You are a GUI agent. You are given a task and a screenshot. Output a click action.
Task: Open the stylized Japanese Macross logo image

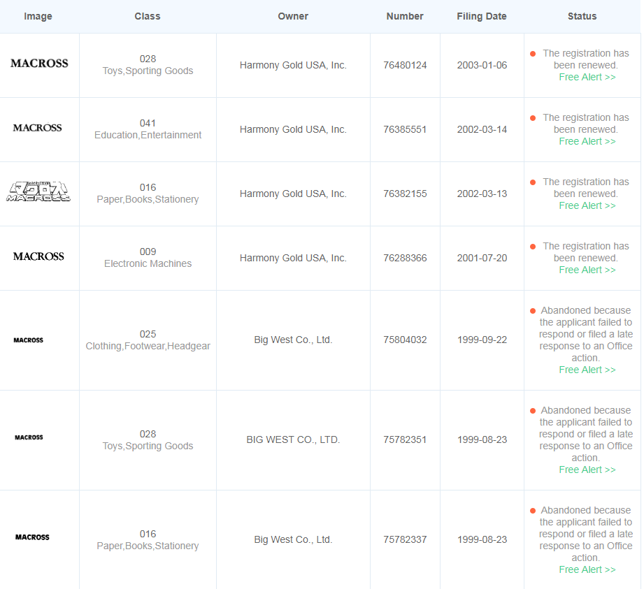pyautogui.click(x=38, y=191)
